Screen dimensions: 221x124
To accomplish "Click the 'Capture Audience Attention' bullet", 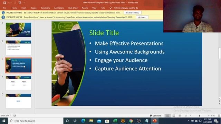I will point(128,69).
